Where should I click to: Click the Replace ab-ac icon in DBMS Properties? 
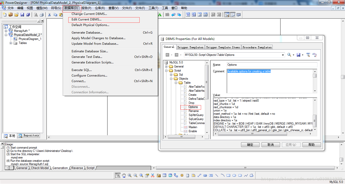pos(314,55)
